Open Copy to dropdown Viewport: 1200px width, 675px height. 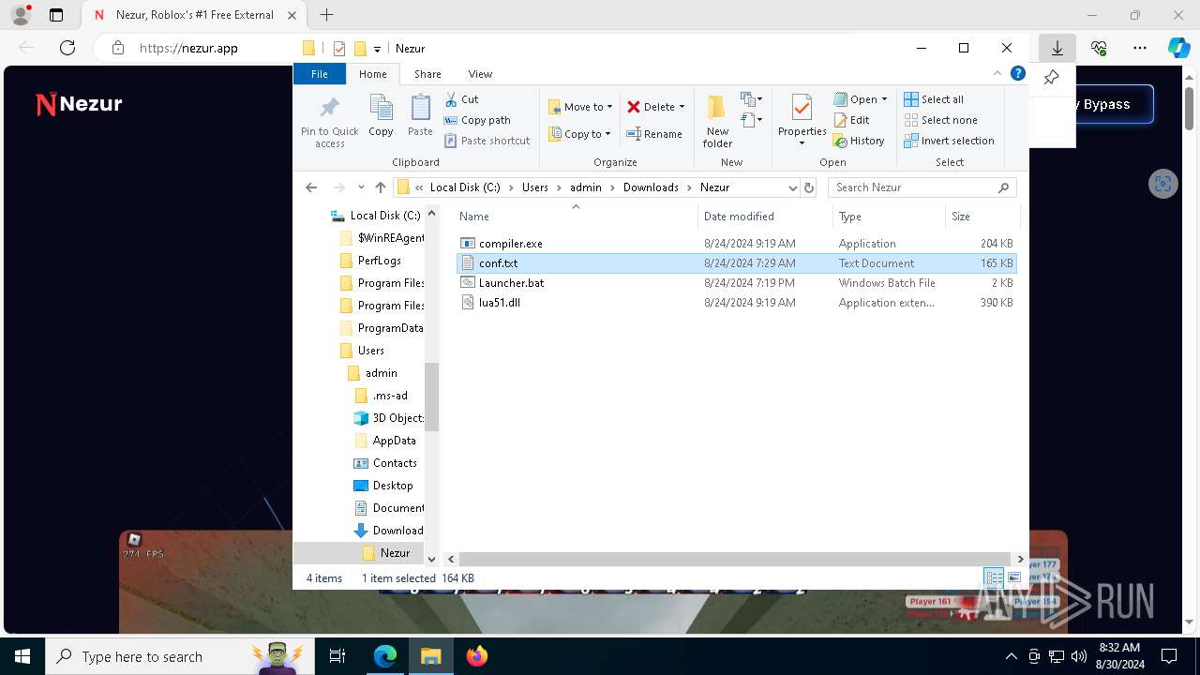580,134
